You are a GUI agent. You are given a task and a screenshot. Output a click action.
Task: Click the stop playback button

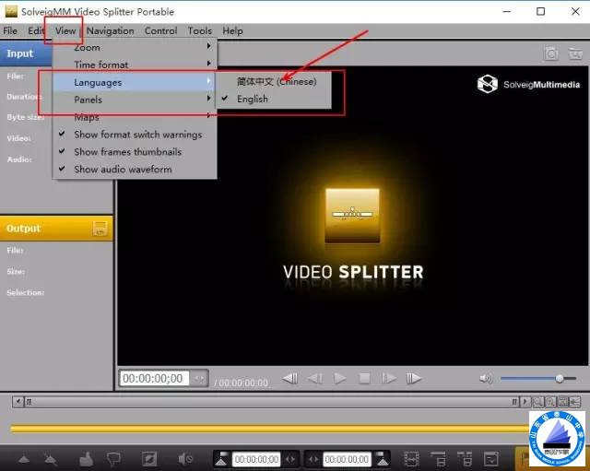[x=365, y=378]
